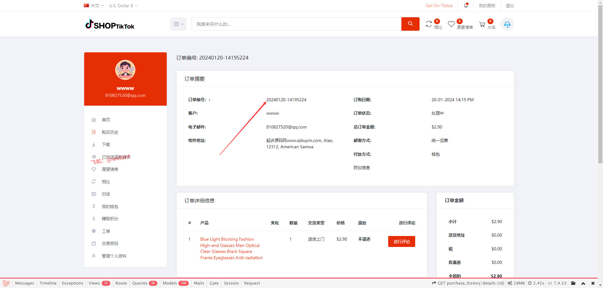Image resolution: width=603 pixels, height=288 pixels.
Task: Close the debugbar with the X icon
Action: [x=593, y=283]
